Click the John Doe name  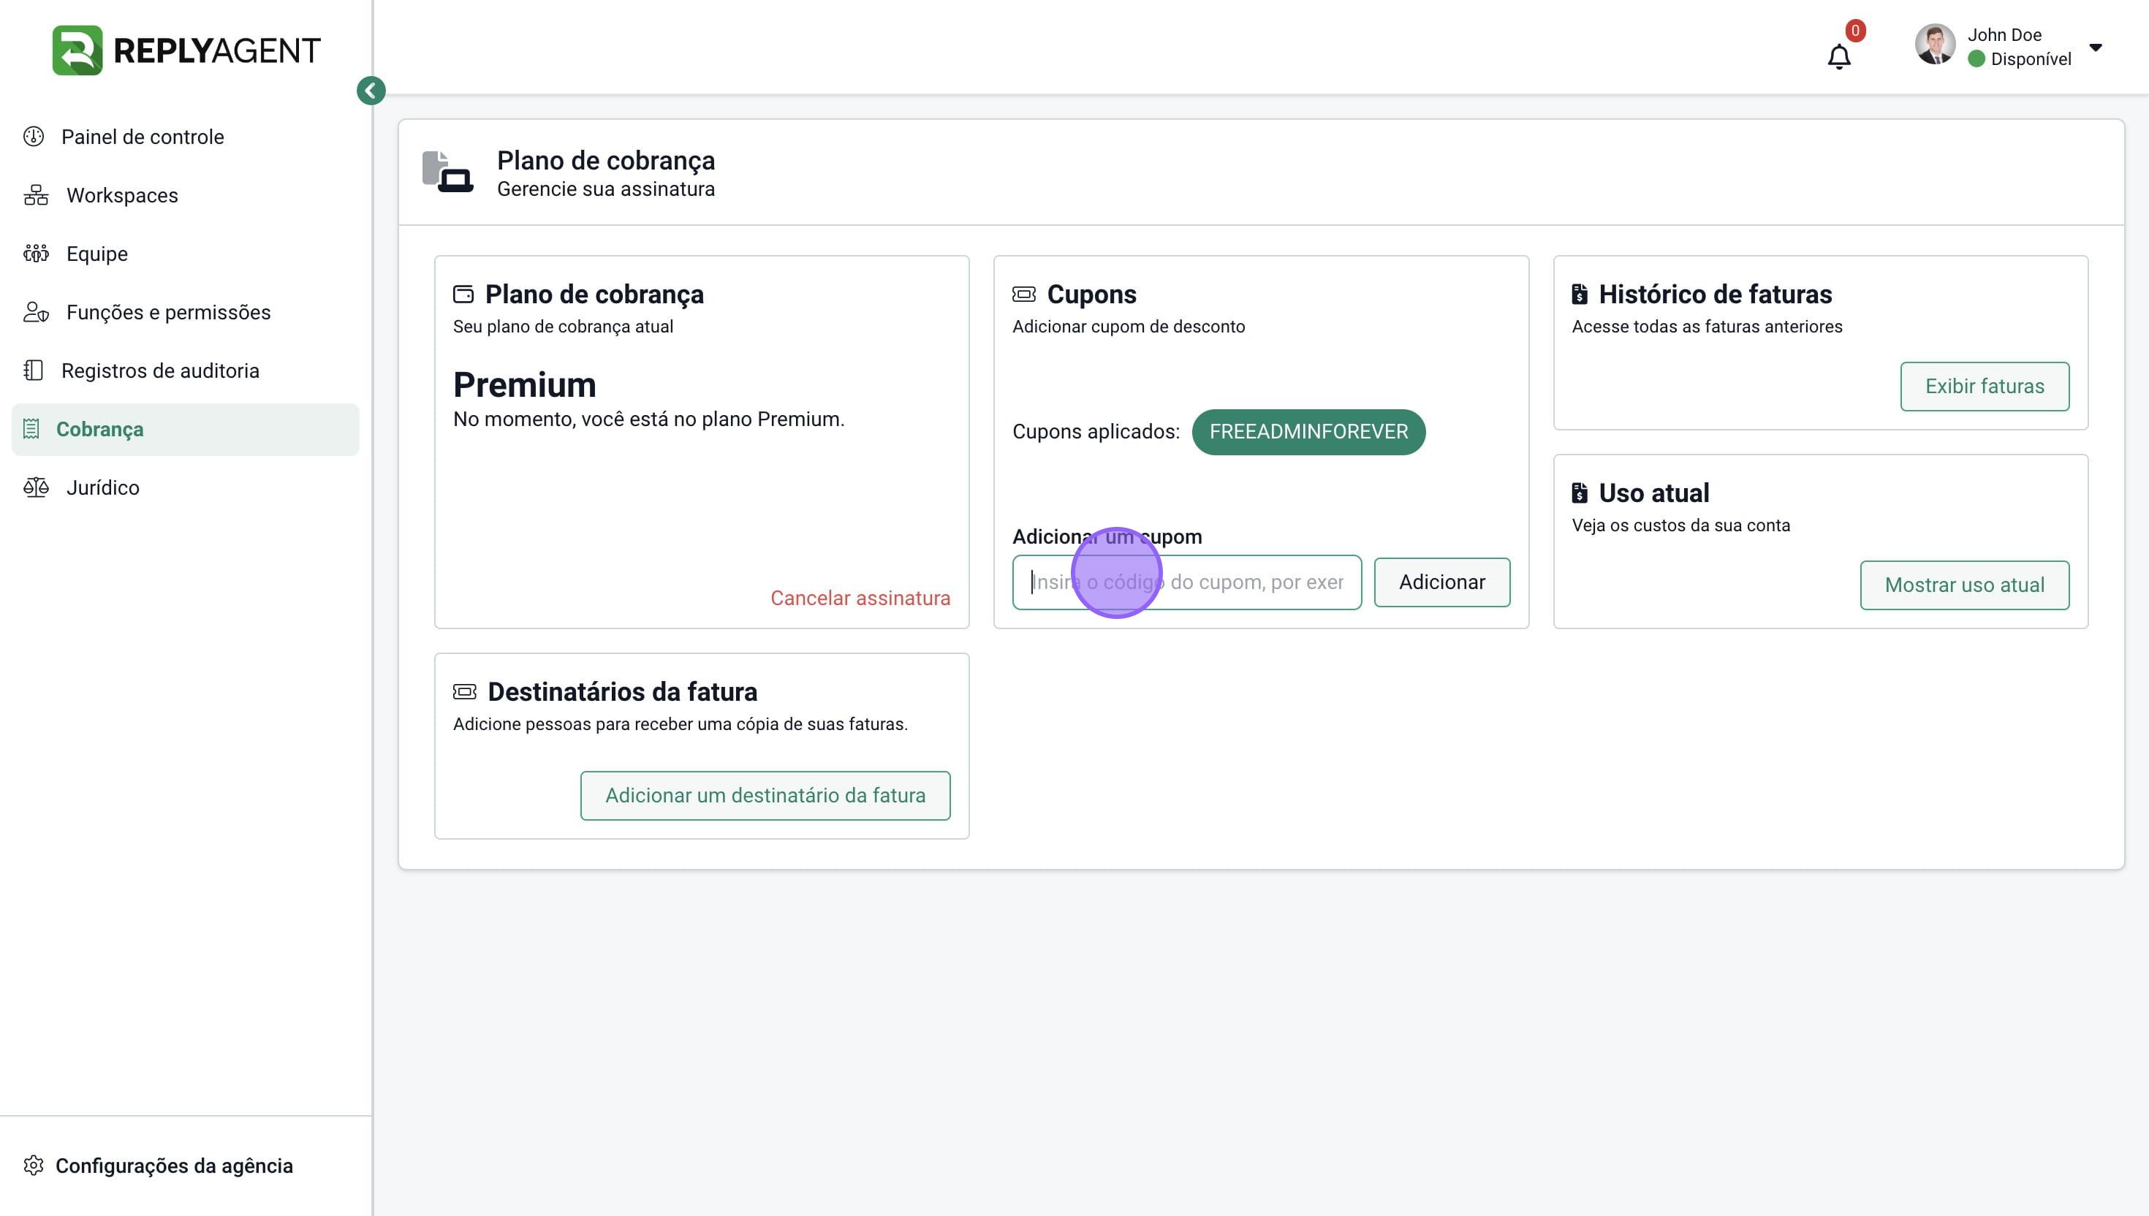(x=2004, y=35)
